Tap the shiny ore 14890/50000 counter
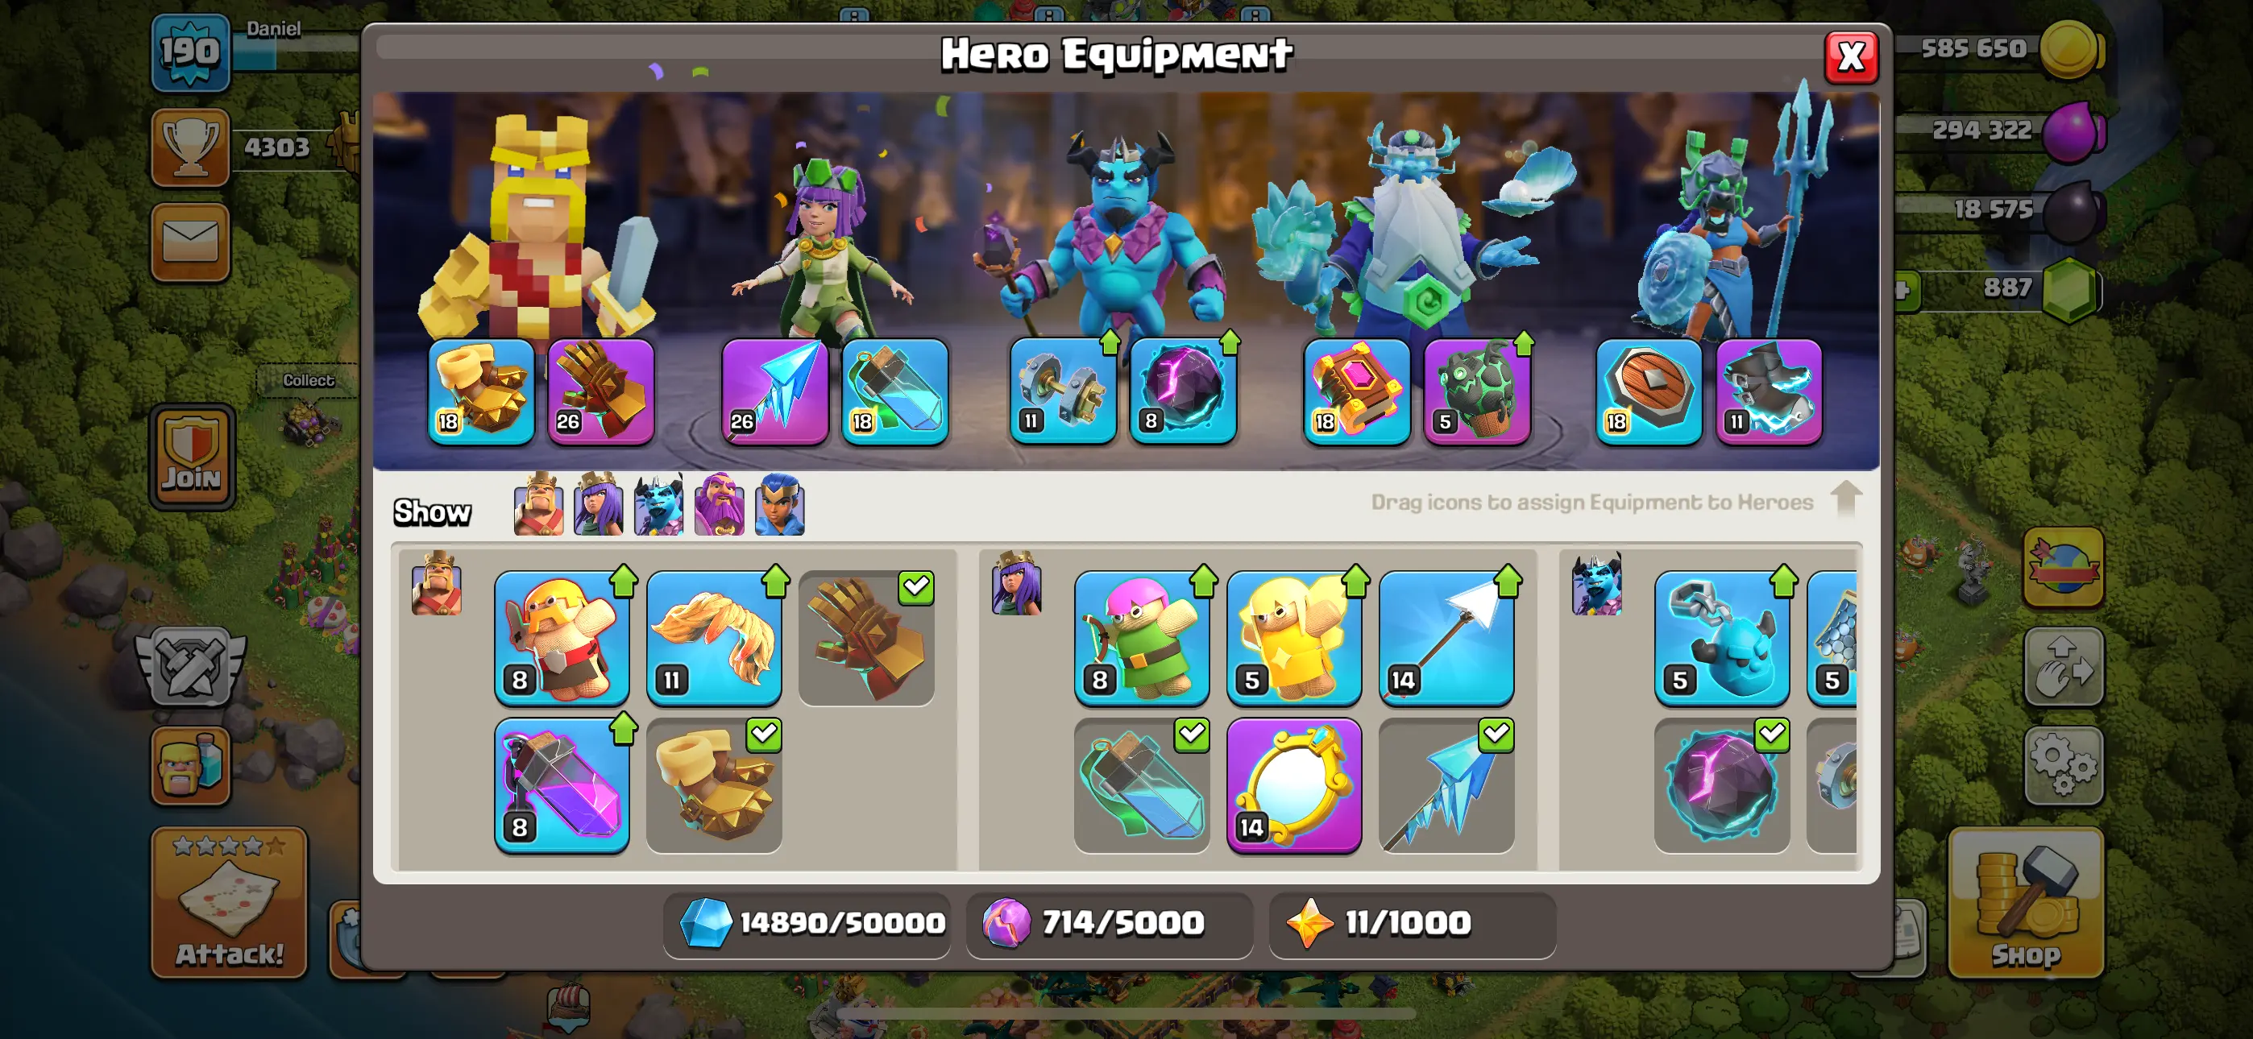The height and width of the screenshot is (1039, 2253). pos(807,924)
